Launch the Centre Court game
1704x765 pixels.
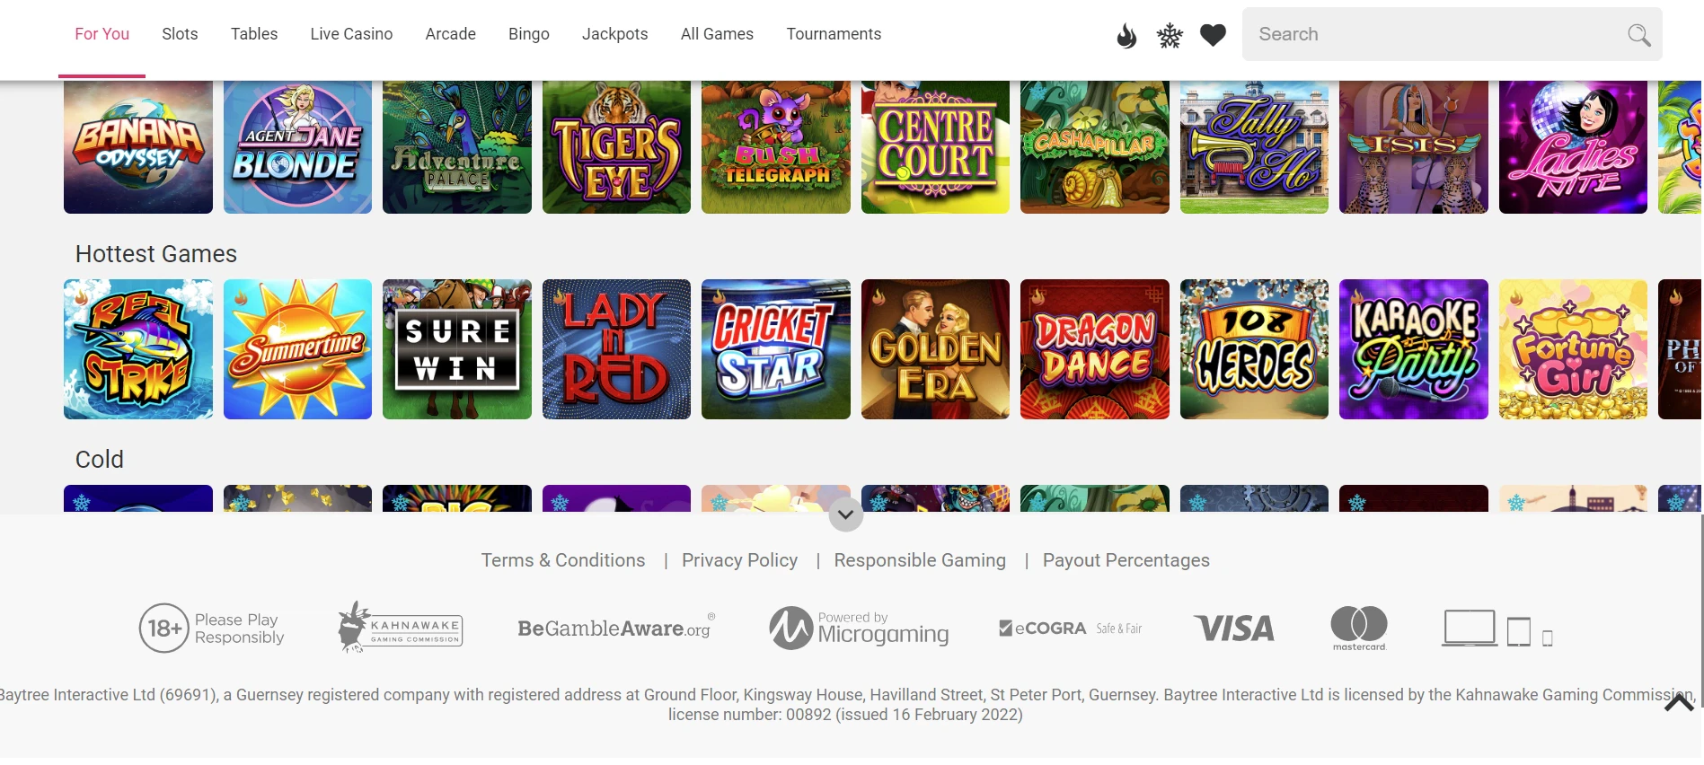click(935, 147)
